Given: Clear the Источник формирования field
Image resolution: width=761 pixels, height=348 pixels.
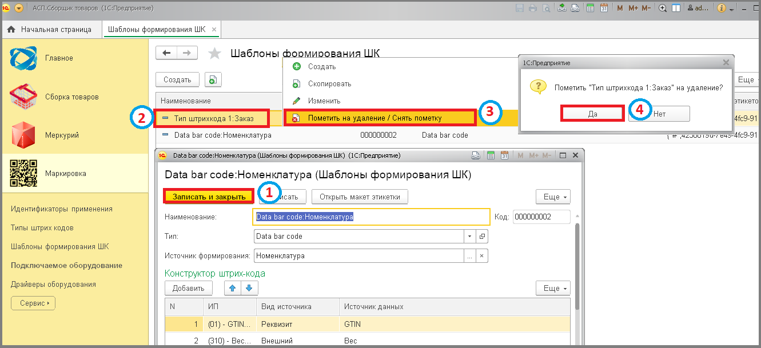Looking at the screenshot, I should (482, 256).
